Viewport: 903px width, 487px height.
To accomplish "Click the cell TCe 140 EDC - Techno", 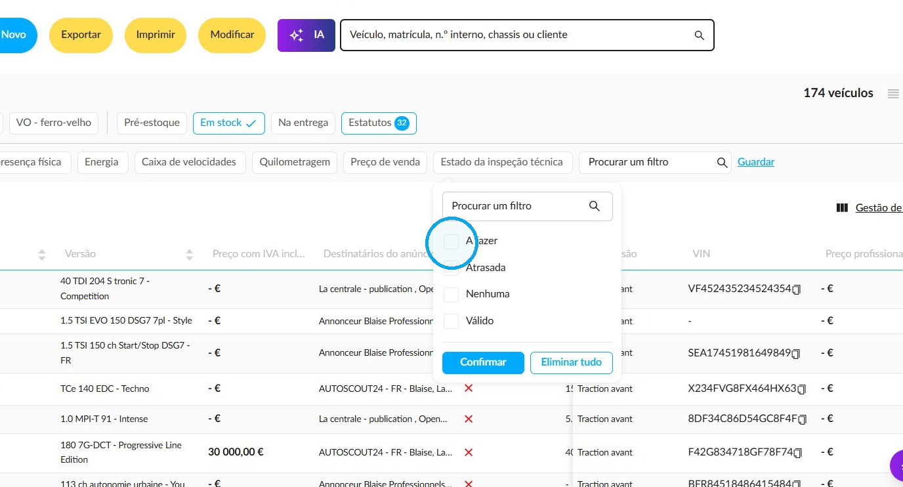I will [105, 389].
